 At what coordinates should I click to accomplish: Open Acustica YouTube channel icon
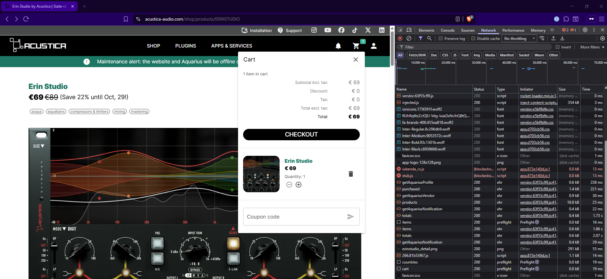point(328,30)
